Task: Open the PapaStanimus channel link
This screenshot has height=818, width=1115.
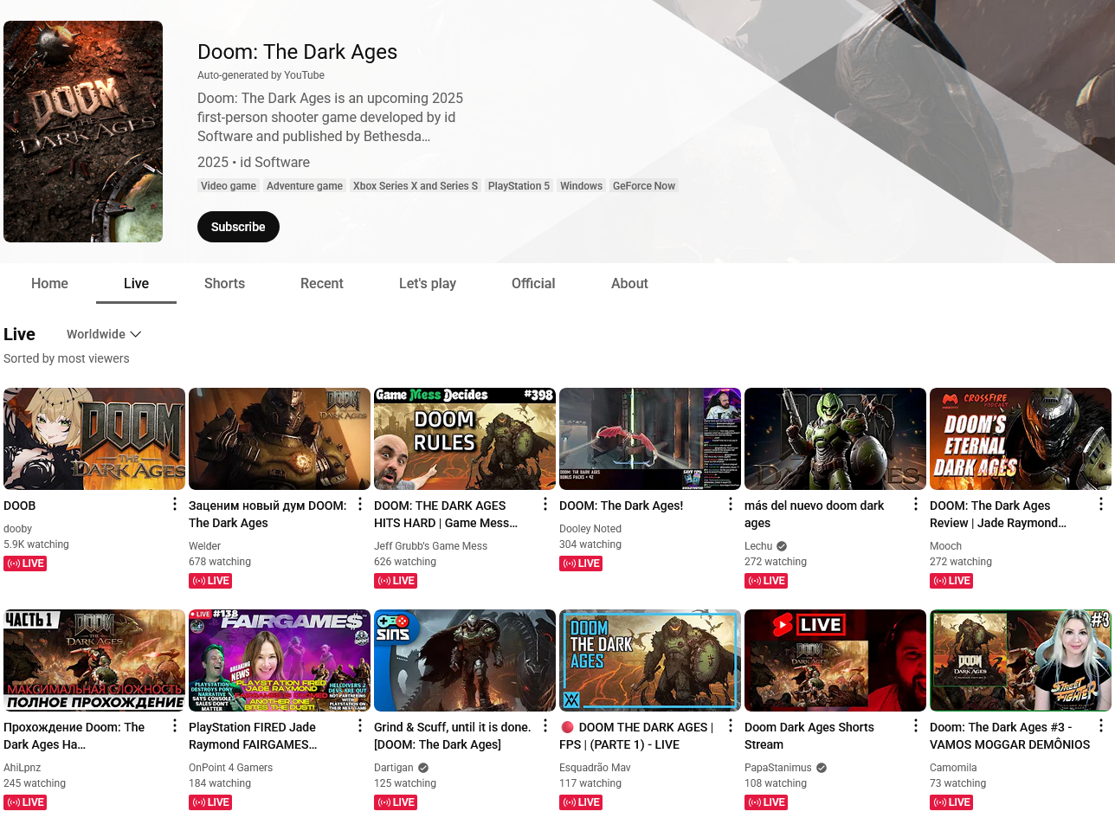Action: click(779, 768)
